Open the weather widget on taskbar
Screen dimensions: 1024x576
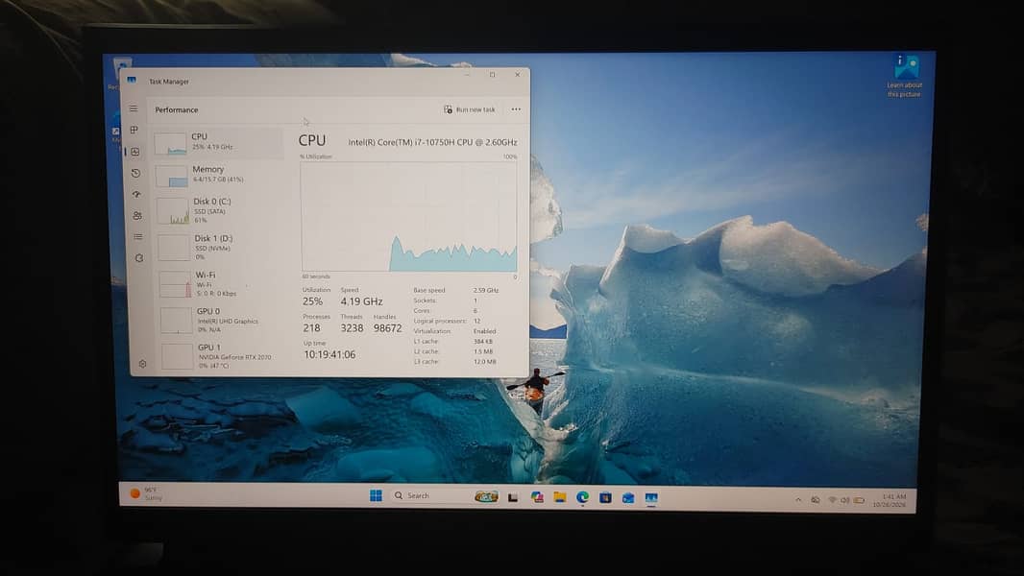146,493
